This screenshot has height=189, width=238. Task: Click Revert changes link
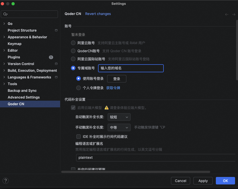pyautogui.click(x=98, y=14)
